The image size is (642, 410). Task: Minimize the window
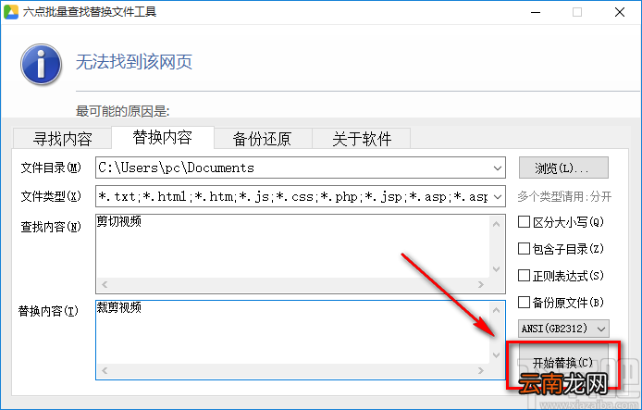(x=536, y=12)
